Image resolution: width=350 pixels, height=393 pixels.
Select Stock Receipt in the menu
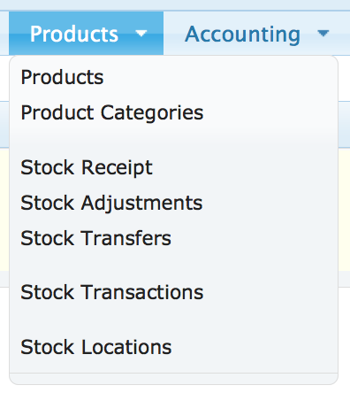pos(87,168)
